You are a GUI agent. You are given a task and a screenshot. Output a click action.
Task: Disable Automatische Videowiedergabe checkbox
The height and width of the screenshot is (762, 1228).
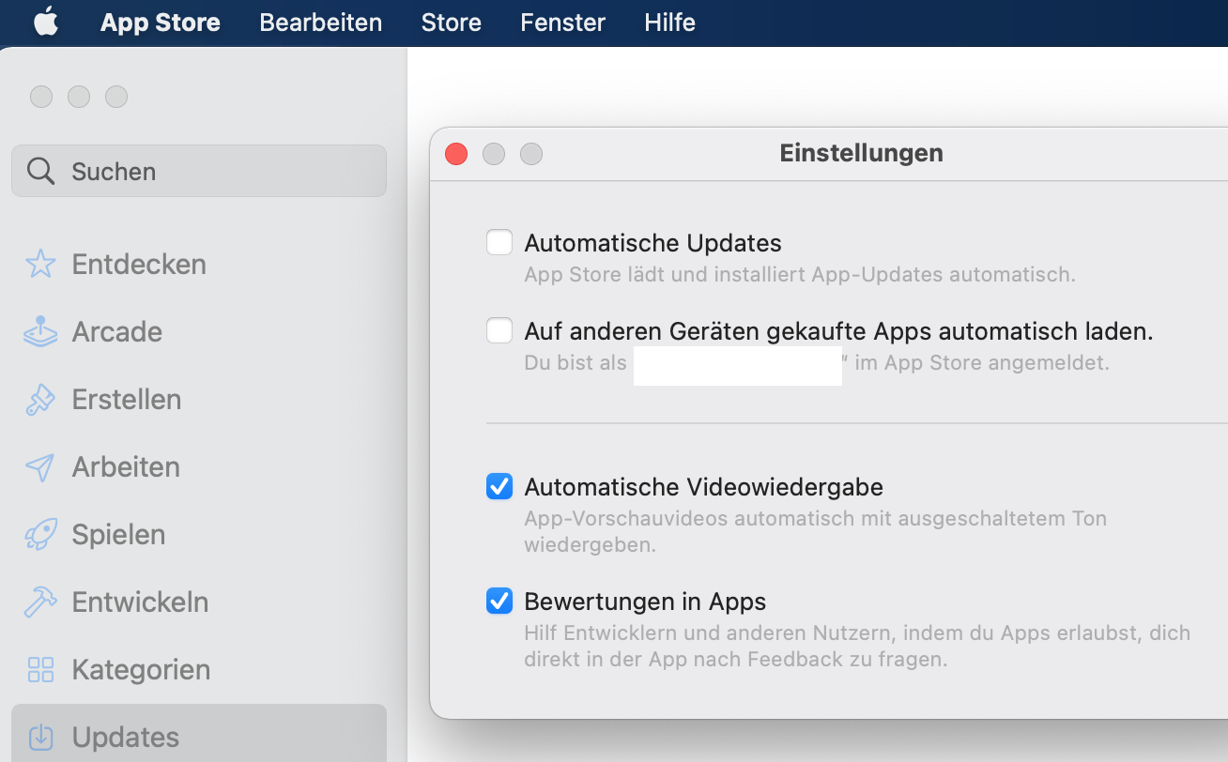click(499, 486)
